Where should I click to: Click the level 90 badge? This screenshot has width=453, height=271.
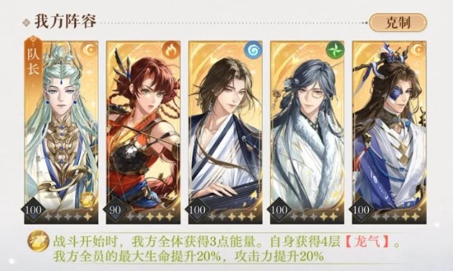[x=115, y=210]
